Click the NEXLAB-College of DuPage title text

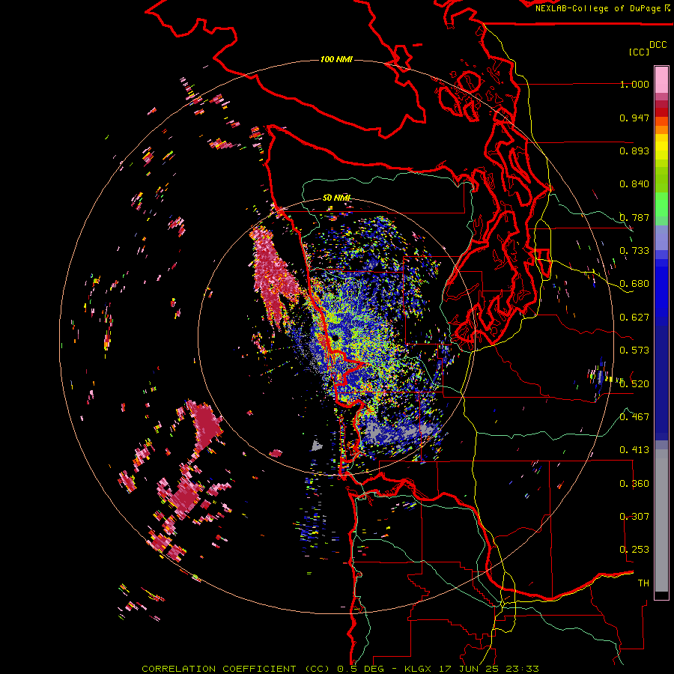(x=603, y=8)
